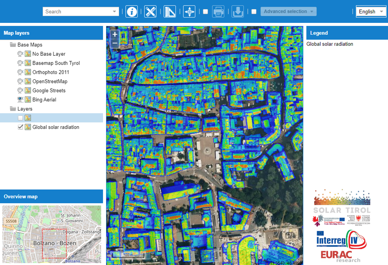Screen dimensions: 388x265
Task: Click the download icon in toolbar
Action: (x=237, y=11)
